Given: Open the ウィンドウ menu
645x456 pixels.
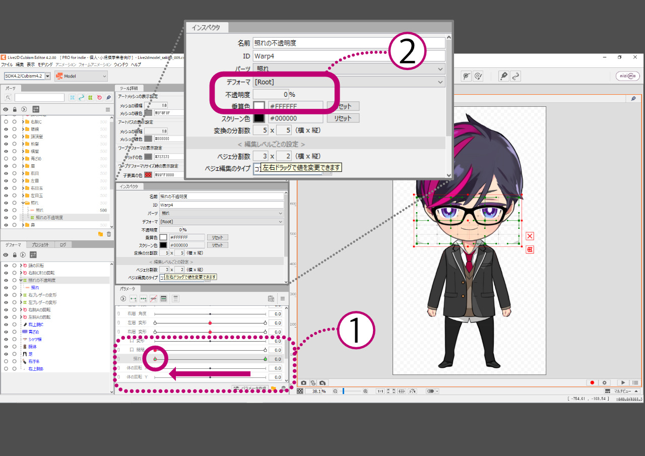Looking at the screenshot, I should pos(121,64).
